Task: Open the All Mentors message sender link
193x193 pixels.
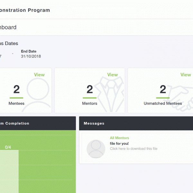Action: coord(119,138)
